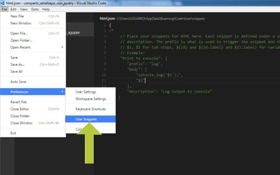Open the Edit menu
The height and width of the screenshot is (175, 280).
(13, 9)
